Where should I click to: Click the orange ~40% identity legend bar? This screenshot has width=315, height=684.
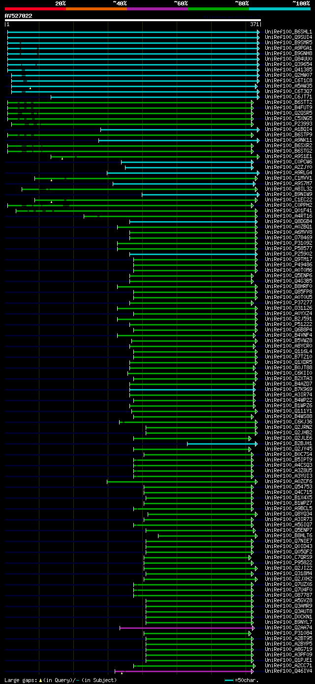96,9
